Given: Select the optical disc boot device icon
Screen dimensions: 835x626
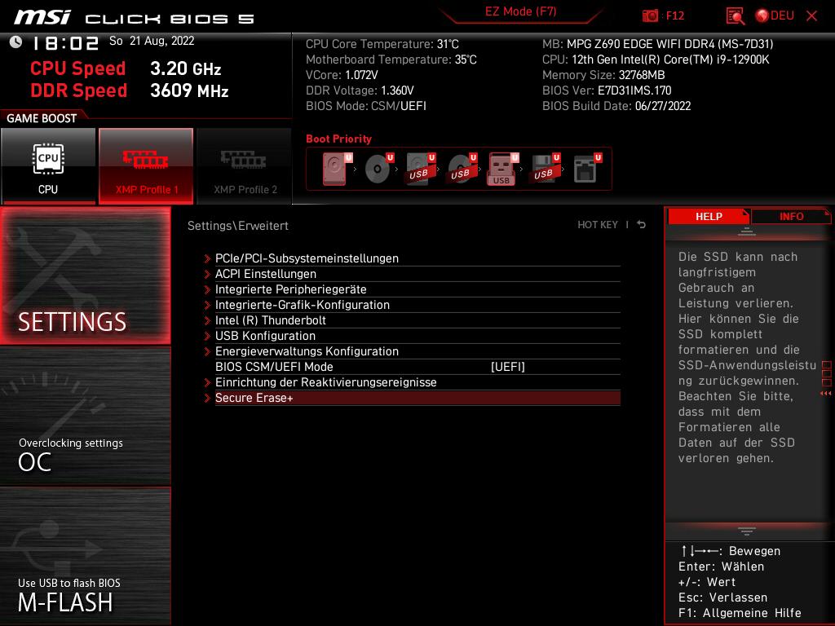Looking at the screenshot, I should click(x=379, y=169).
